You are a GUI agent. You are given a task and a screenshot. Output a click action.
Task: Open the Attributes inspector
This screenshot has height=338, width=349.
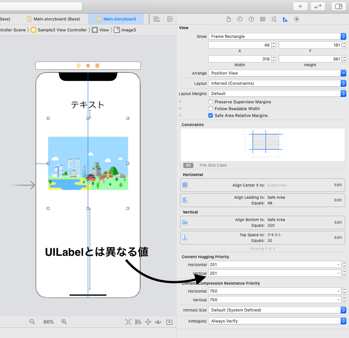tap(274, 19)
